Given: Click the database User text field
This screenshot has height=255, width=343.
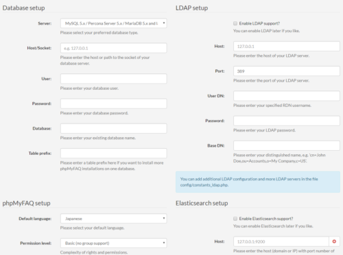Looking at the screenshot, I should pyautogui.click(x=114, y=79).
